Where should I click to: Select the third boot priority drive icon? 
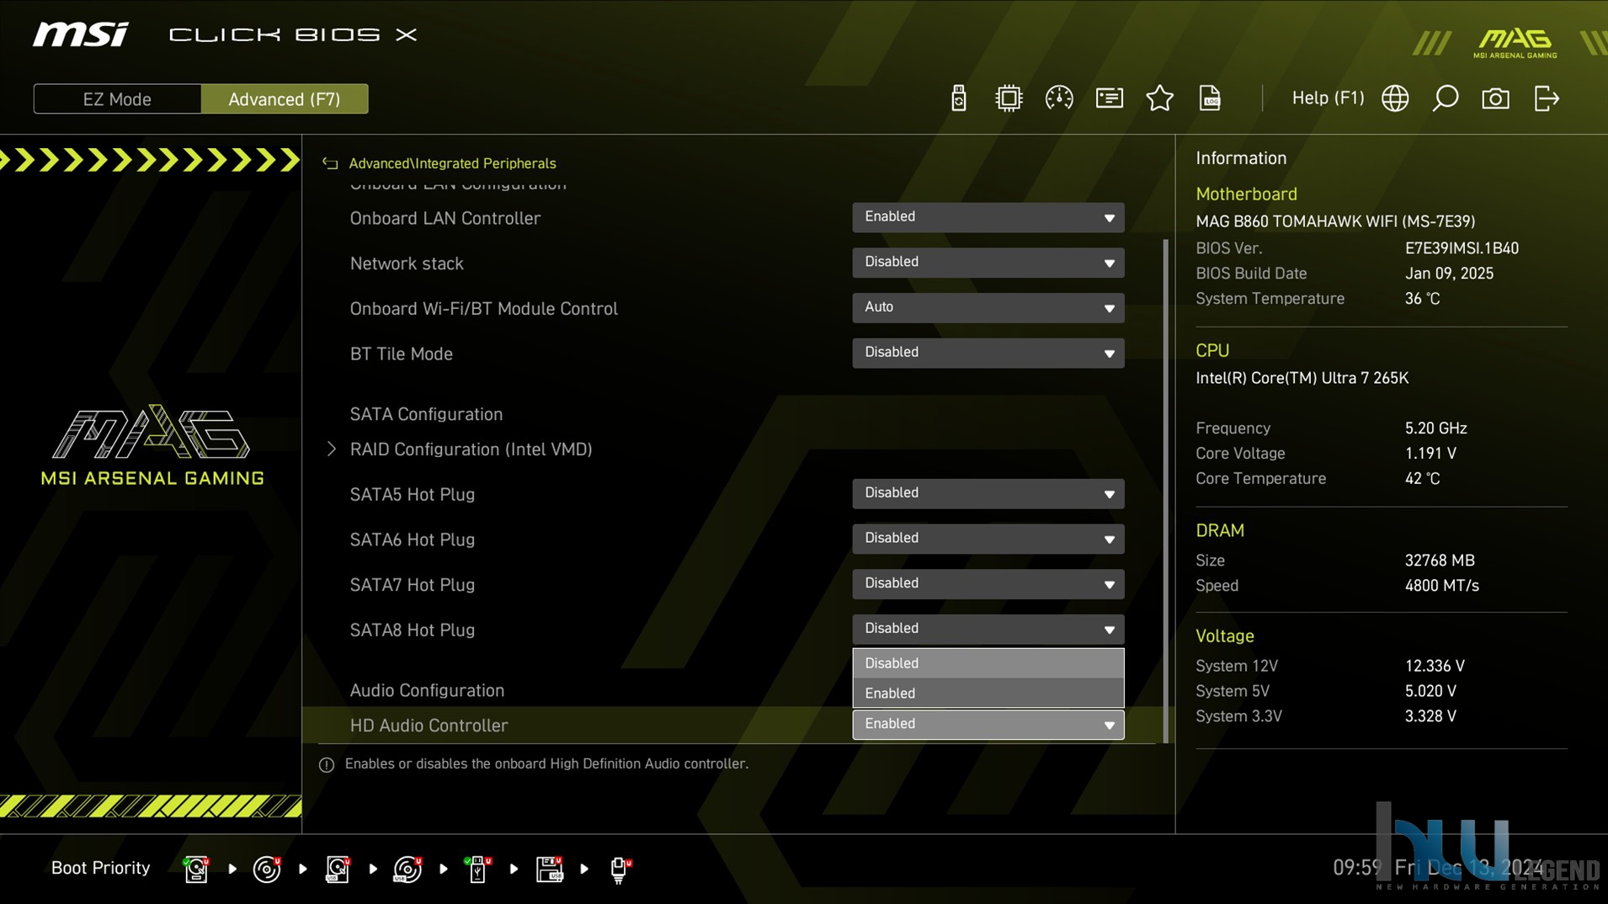click(338, 869)
